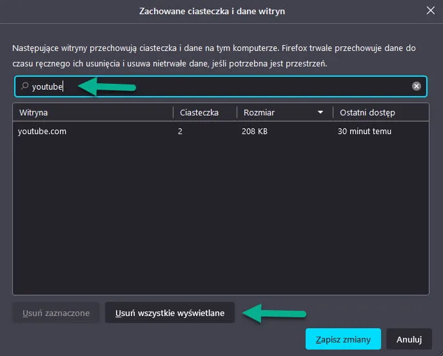Save with Zapisz zmiany button
Viewport: 443px width, 356px height.
[343, 339]
